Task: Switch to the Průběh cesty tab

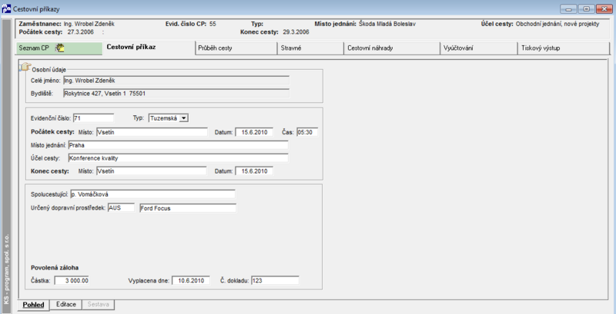Action: click(236, 48)
